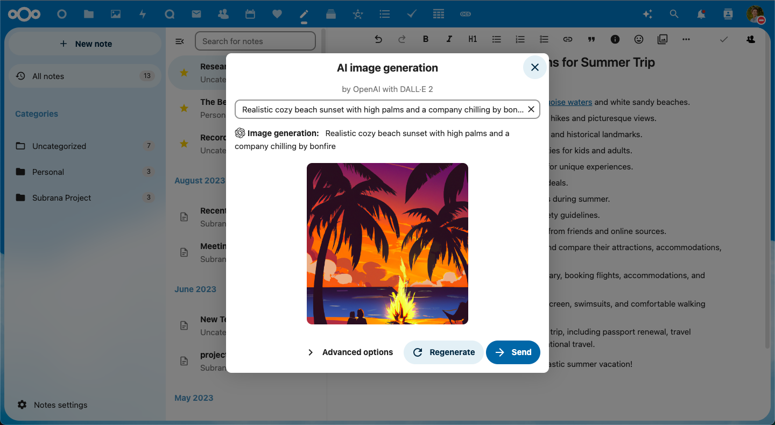The image size is (775, 425).
Task: Open unified search magnifier icon
Action: coord(674,15)
